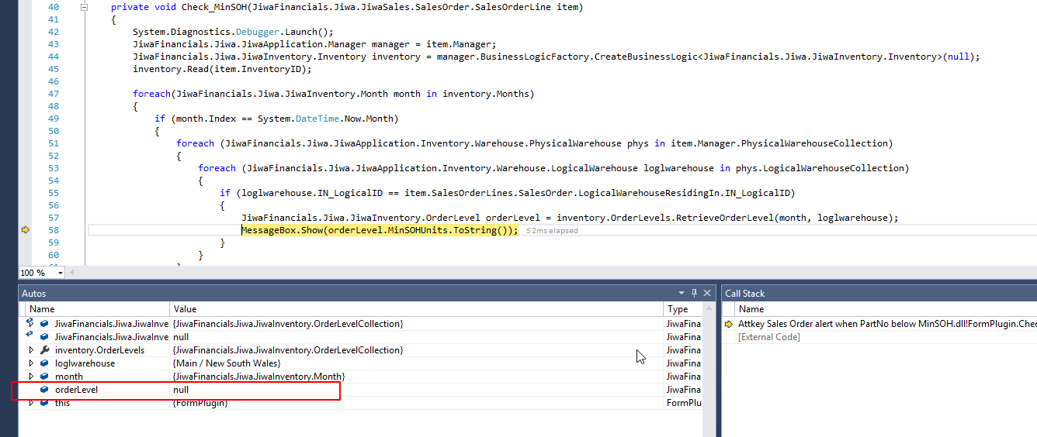
Task: Click the wrench icon beside inventory.OrderLevels
Action: [44, 350]
